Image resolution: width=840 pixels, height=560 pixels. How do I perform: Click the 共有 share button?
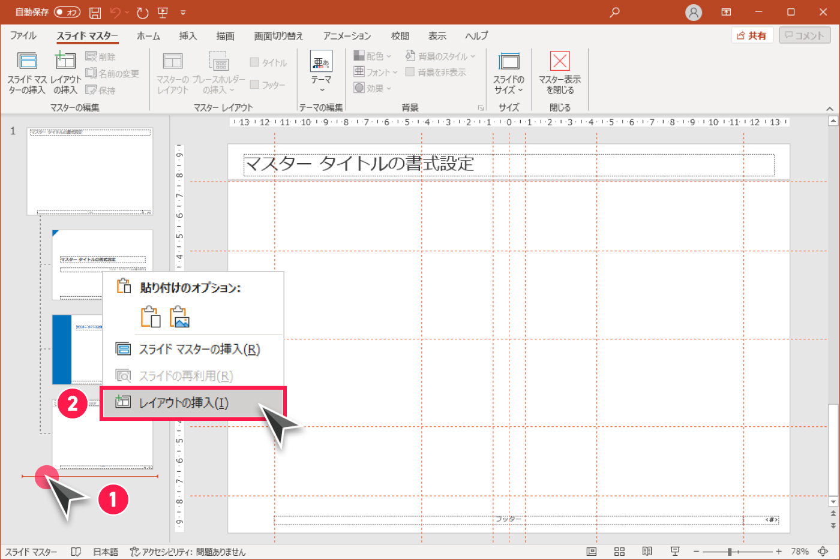[x=752, y=35]
